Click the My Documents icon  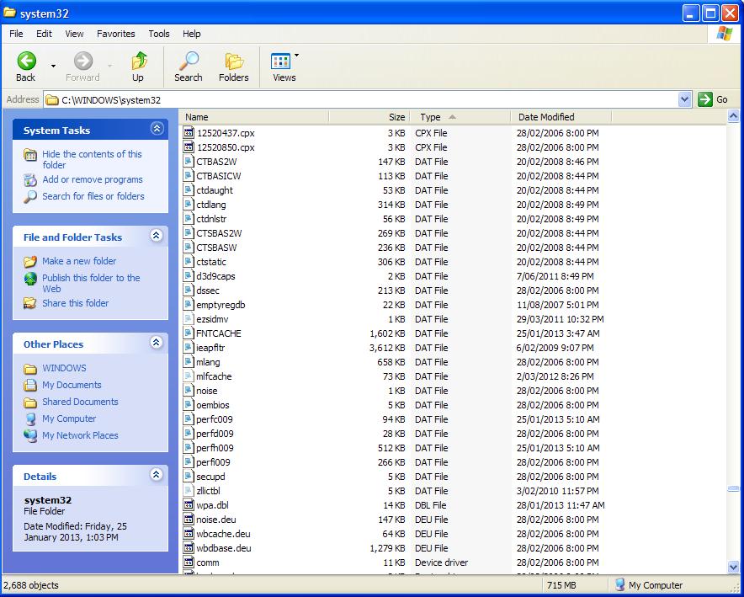tap(30, 385)
